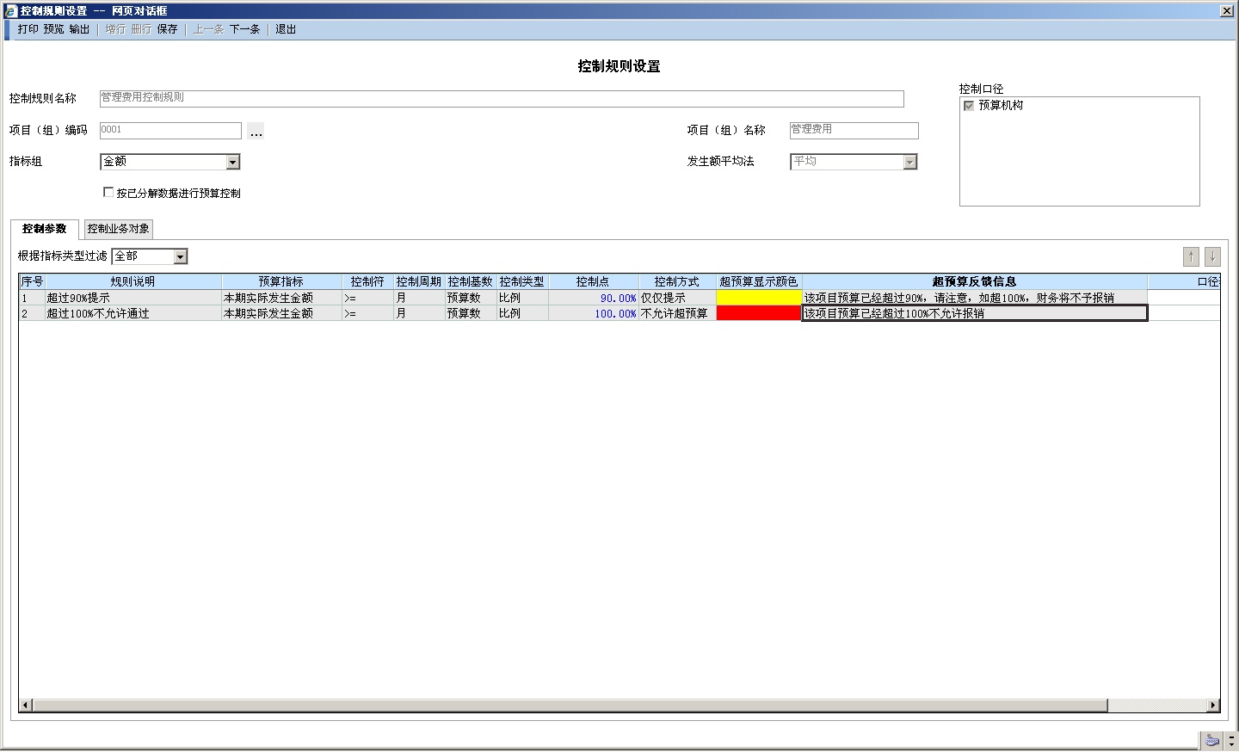Select row 1 by its 序号 cell
The height and width of the screenshot is (752, 1239).
[32, 298]
